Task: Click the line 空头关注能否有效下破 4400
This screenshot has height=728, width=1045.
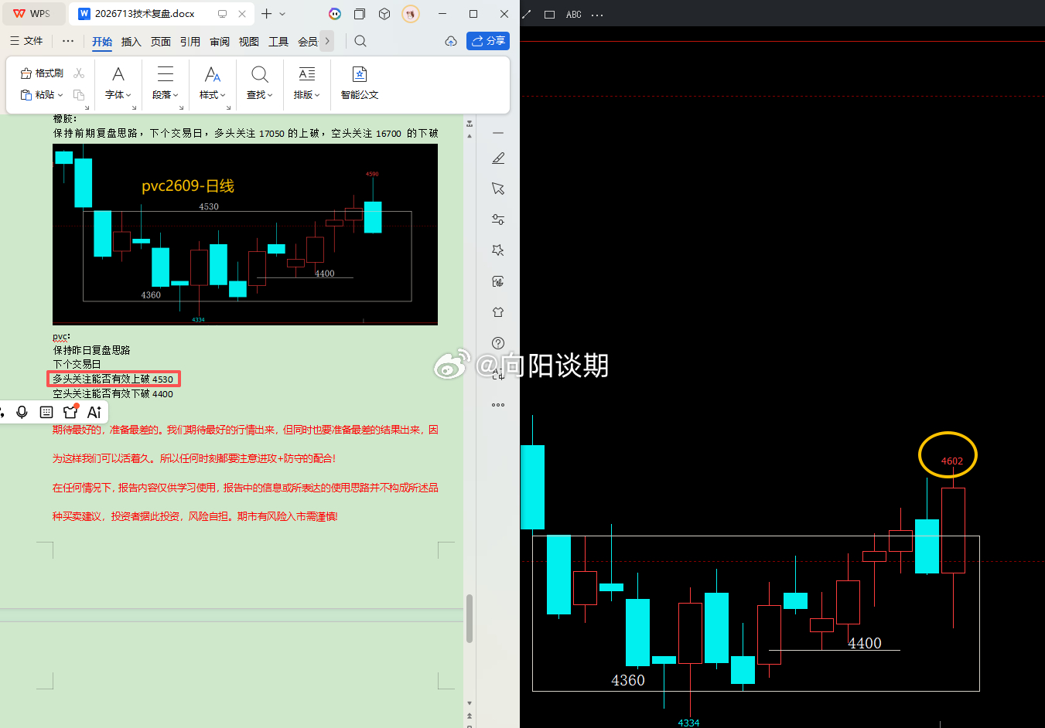Action: tap(113, 393)
